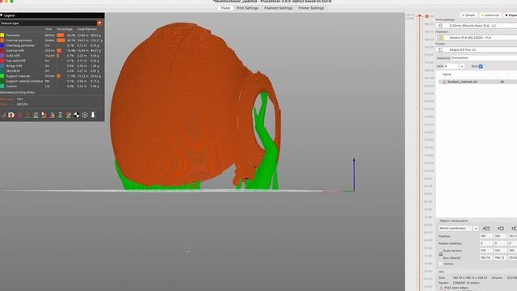This screenshot has height=291, width=517.
Task: Toggle center of gravity marker icon
Action: [77, 115]
